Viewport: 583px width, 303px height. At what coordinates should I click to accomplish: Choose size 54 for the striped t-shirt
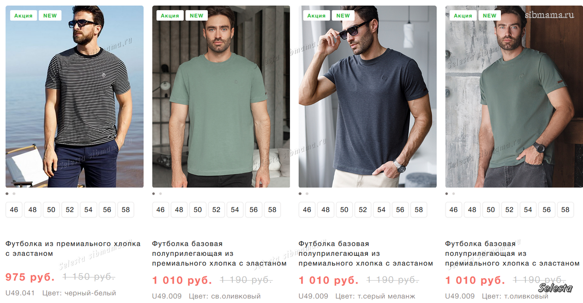point(88,210)
